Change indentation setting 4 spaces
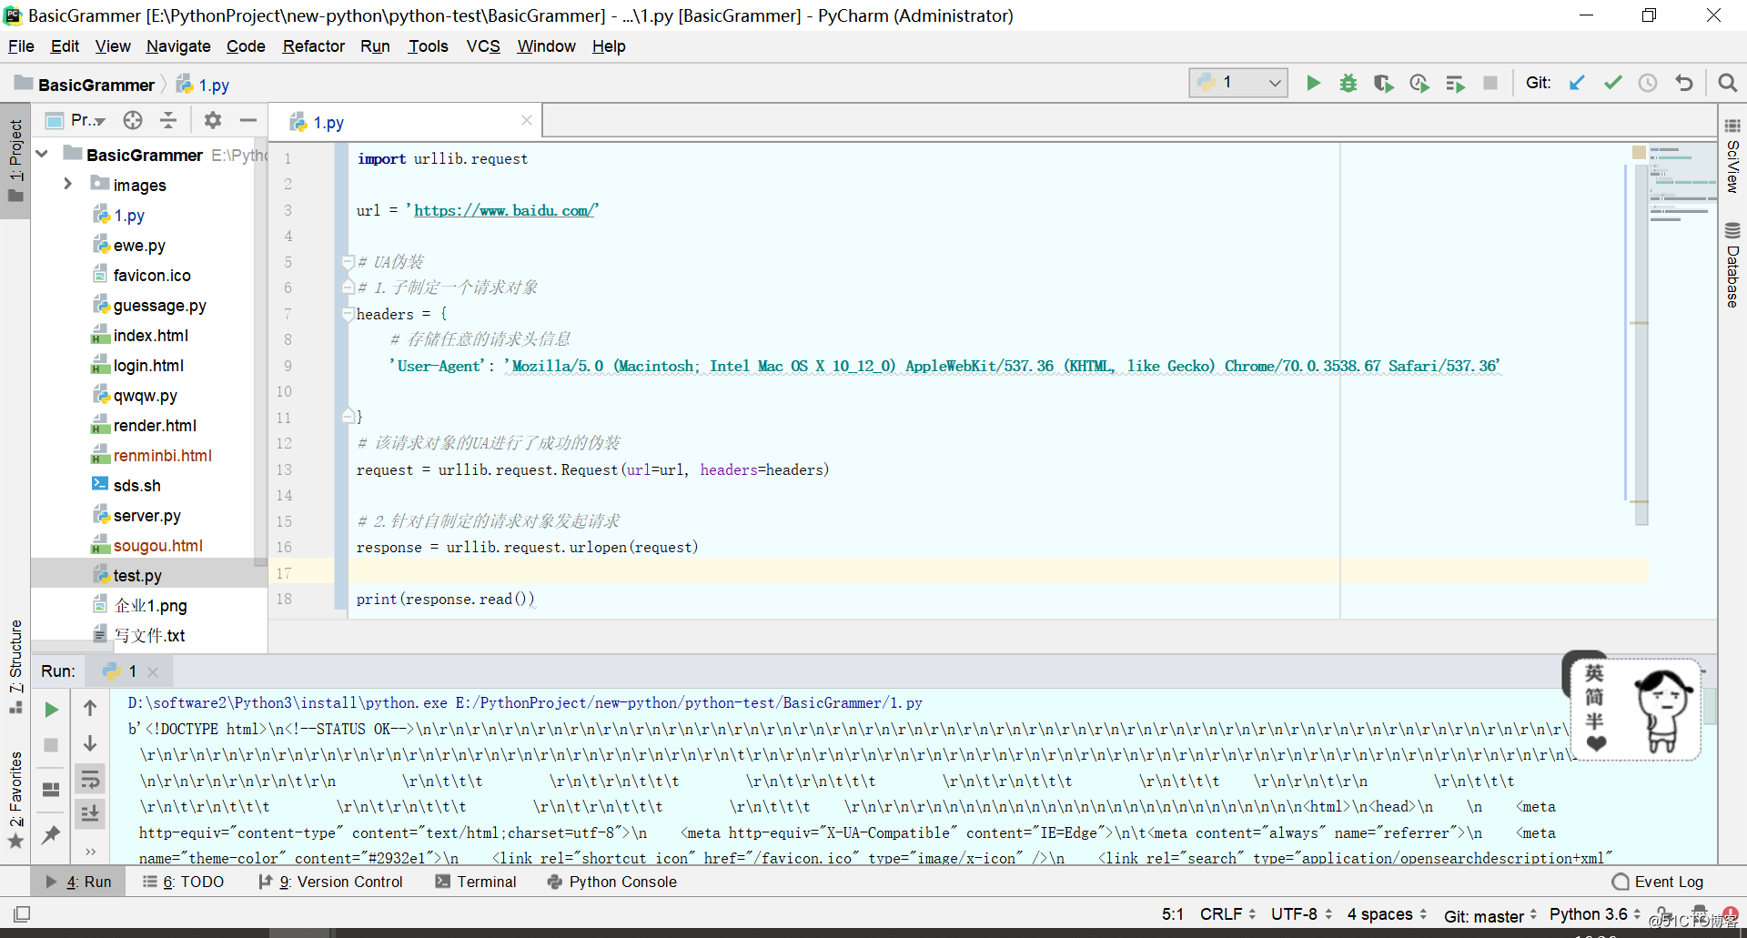This screenshot has width=1747, height=938. click(1387, 914)
